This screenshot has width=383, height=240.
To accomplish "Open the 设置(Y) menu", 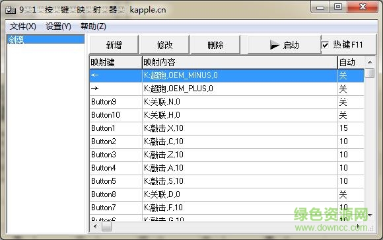I will click(x=58, y=26).
